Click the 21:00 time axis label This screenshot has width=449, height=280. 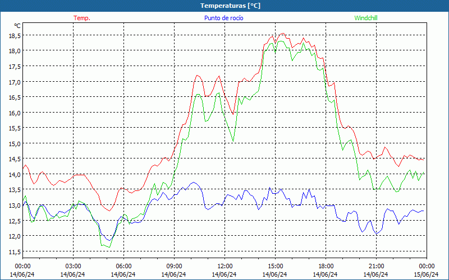click(376, 267)
